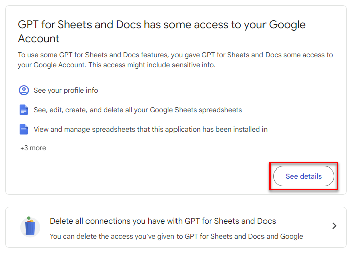Click the Sheets icon beside 'See, edit, create'
This screenshot has width=352, height=253.
(x=24, y=110)
